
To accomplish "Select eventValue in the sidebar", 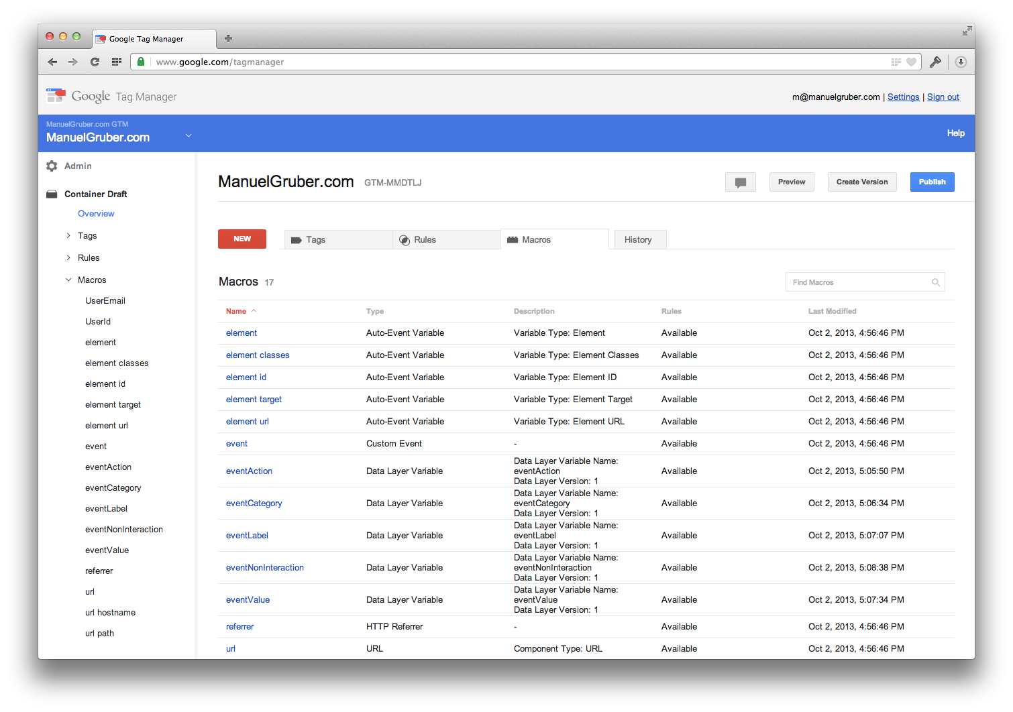I will (107, 550).
